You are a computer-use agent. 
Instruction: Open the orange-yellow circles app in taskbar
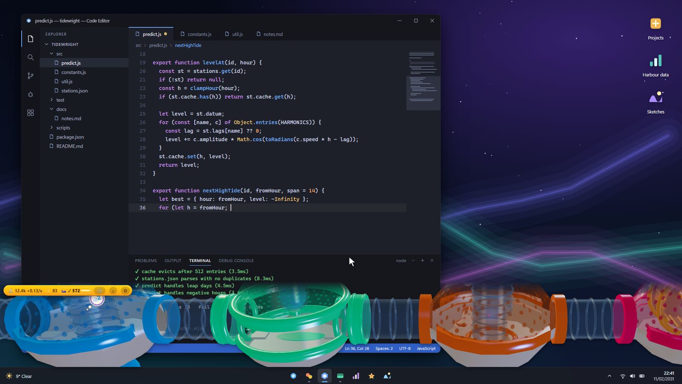pos(309,376)
